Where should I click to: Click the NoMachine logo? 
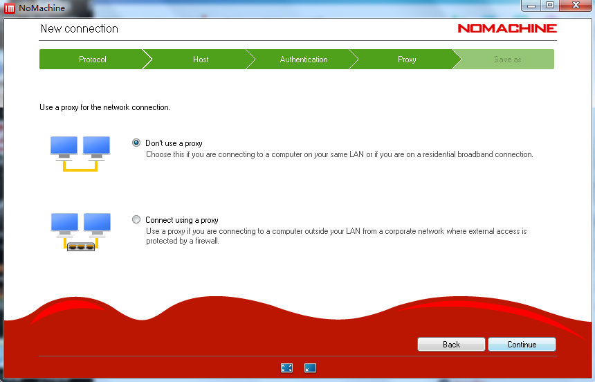point(507,28)
